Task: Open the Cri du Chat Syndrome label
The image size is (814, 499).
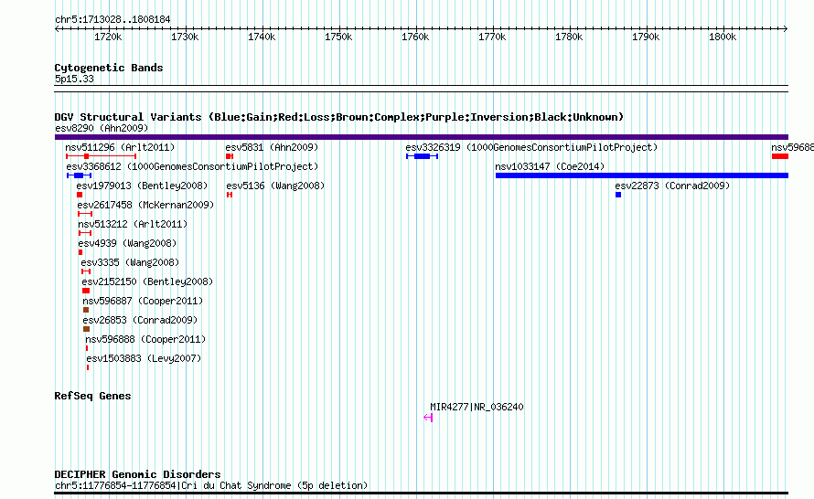Action: pyautogui.click(x=211, y=485)
